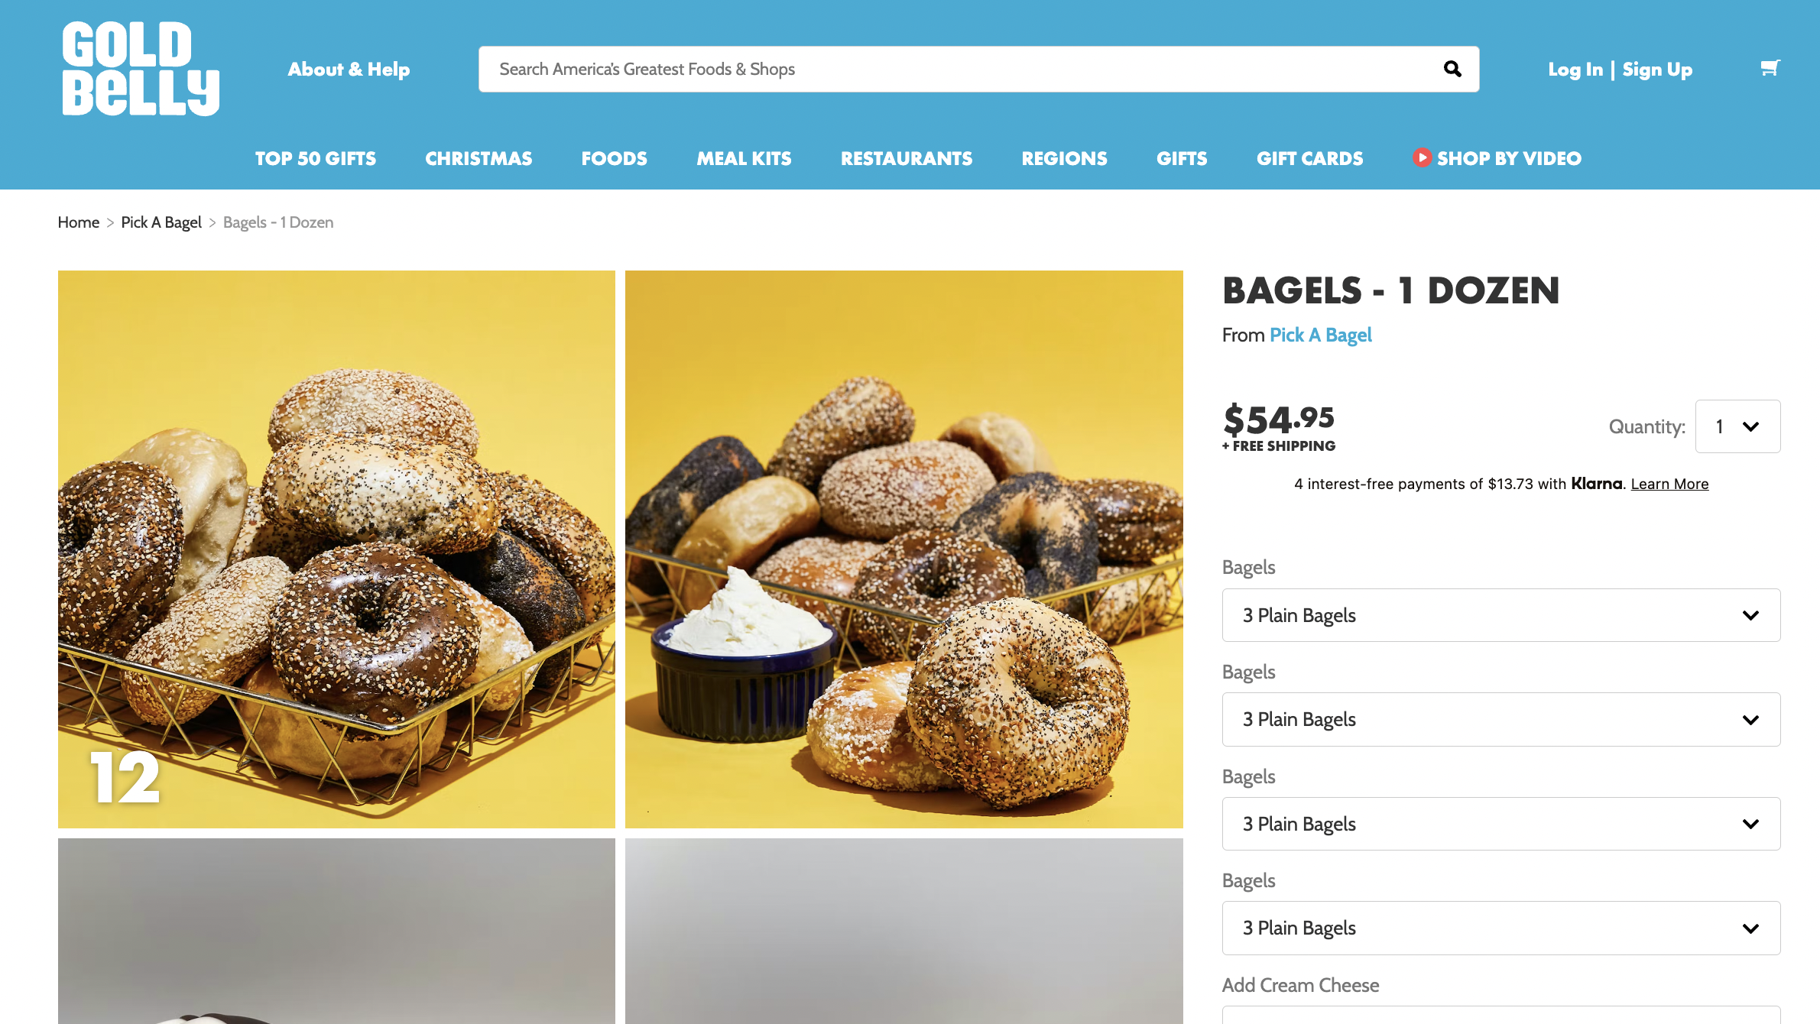Click the Sign Up link
Screen dimensions: 1820x1024
point(1657,70)
